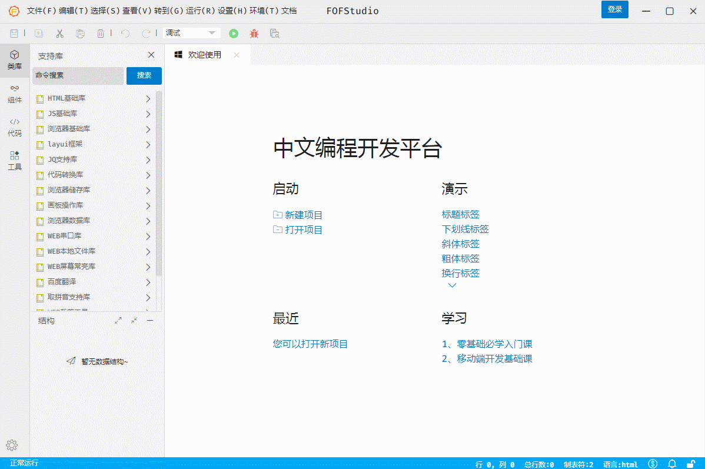Click the lock icon in the status bar
The height and width of the screenshot is (469, 705).
coord(690,464)
